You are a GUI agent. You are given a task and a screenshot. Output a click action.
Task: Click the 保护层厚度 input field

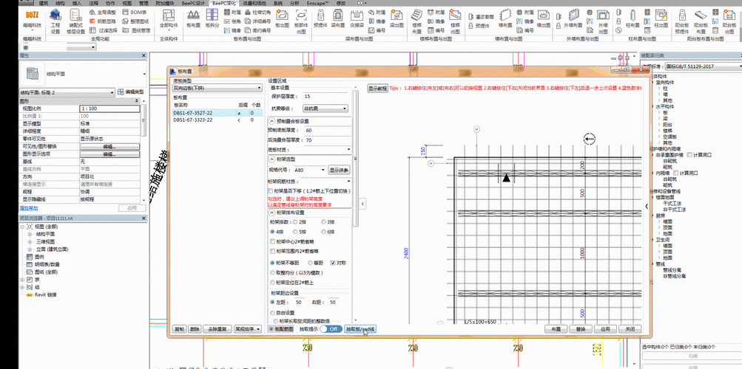pyautogui.click(x=326, y=97)
